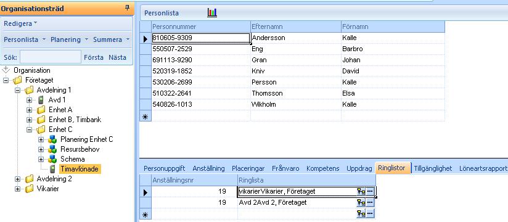Expand the Enhet B, Timbank node

[x=30, y=120]
